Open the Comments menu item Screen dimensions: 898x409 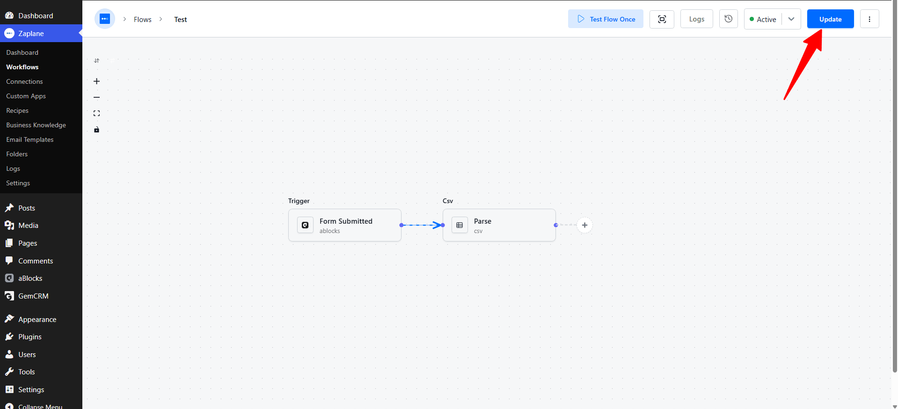(x=41, y=261)
